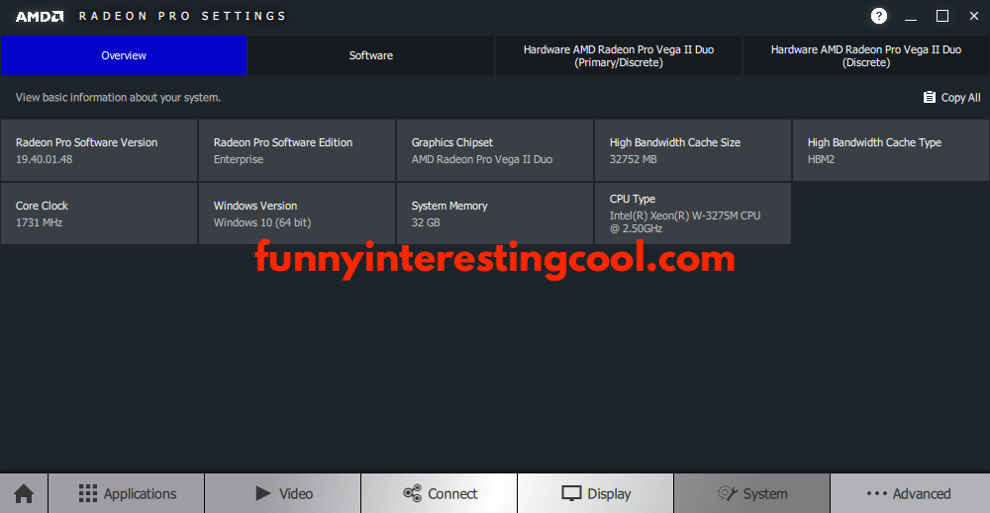This screenshot has height=513, width=990.
Task: Click the Copy All clipboard icon
Action: tap(930, 97)
